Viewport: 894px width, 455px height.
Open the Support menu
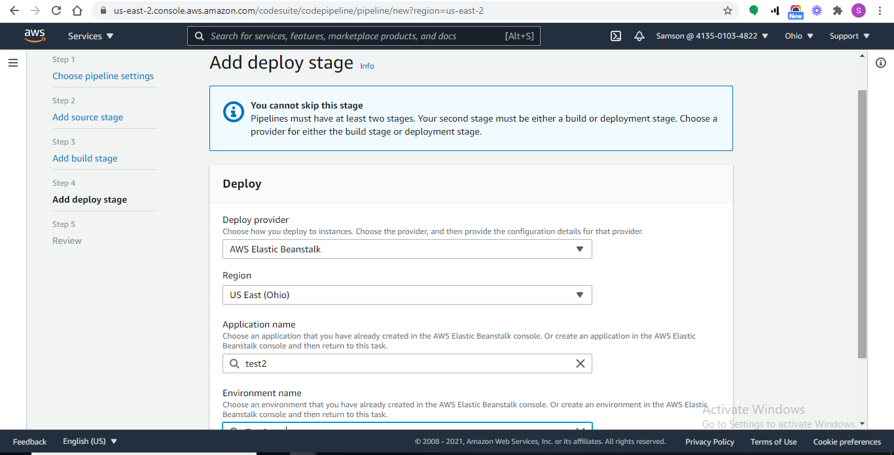[x=849, y=36]
